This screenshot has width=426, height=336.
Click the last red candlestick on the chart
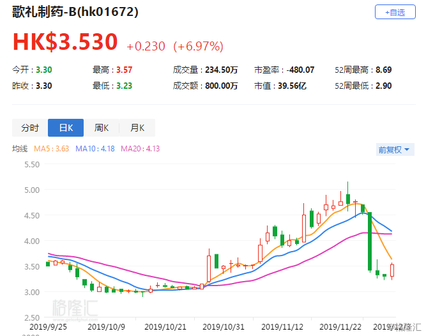(x=392, y=271)
